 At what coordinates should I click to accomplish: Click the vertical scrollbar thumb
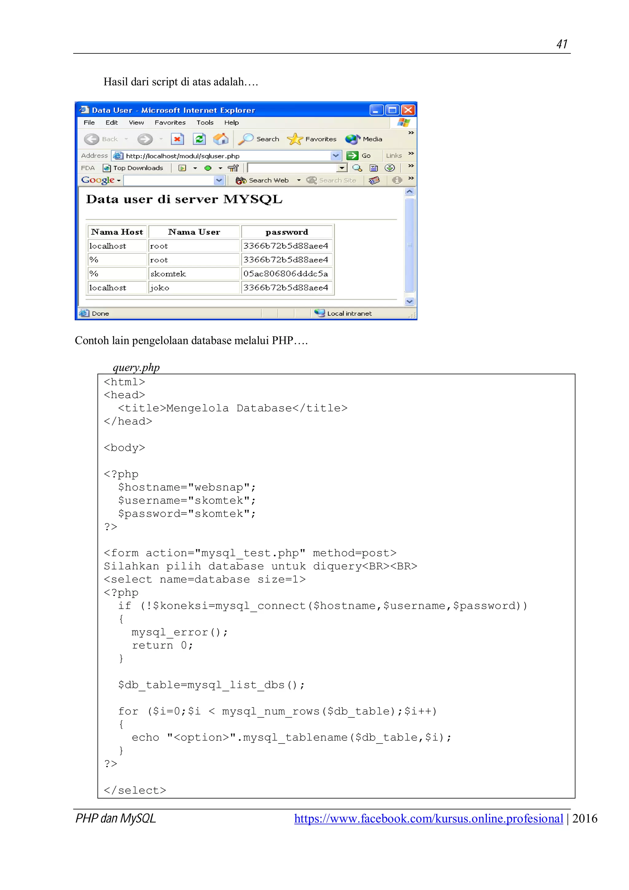click(410, 245)
